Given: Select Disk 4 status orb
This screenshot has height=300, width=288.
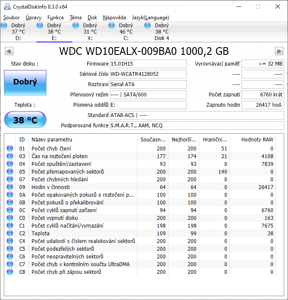Looking at the screenshot, I should tap(147, 25).
